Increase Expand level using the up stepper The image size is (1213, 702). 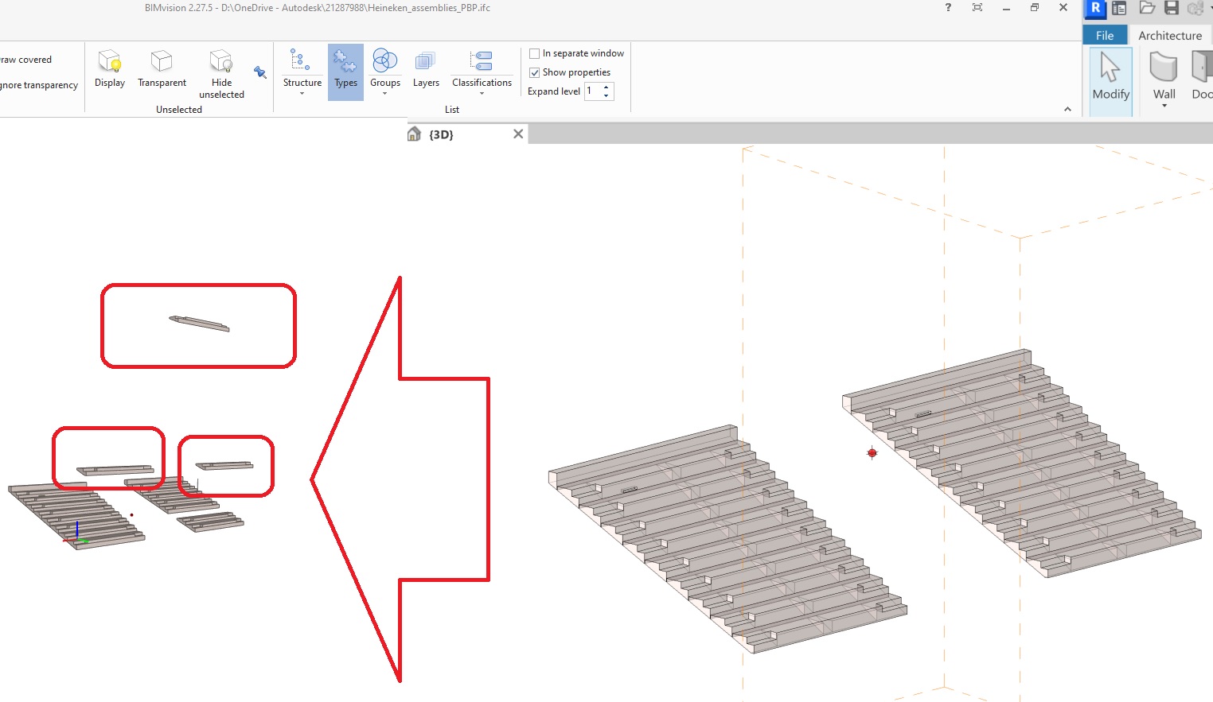pyautogui.click(x=606, y=87)
